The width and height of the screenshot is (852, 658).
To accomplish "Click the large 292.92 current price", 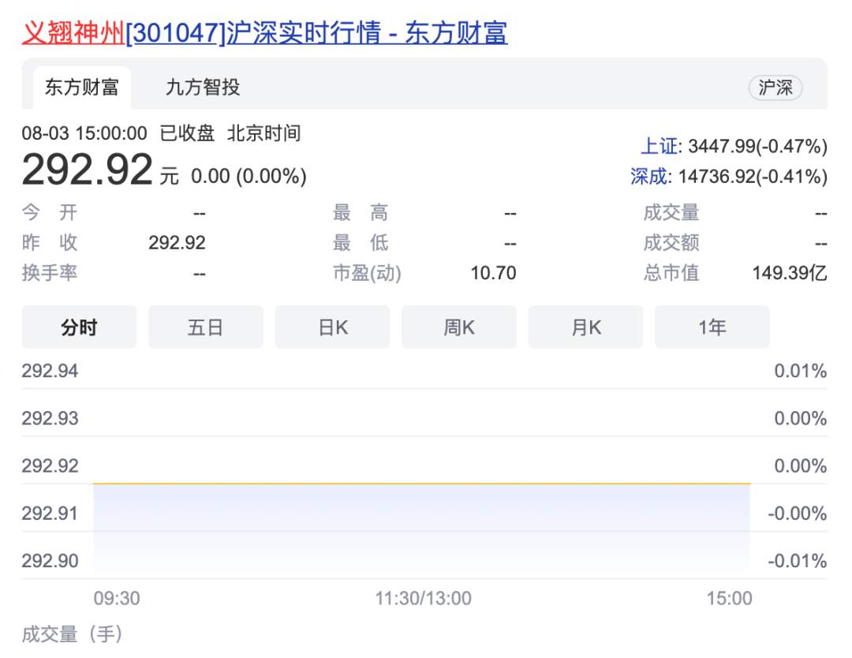I will 87,170.
